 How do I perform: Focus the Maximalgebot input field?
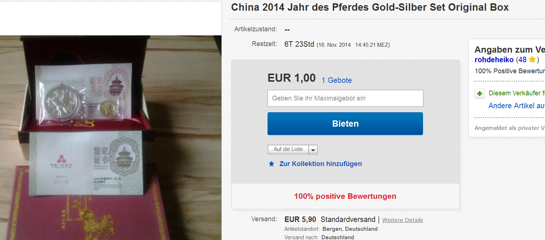(345, 98)
